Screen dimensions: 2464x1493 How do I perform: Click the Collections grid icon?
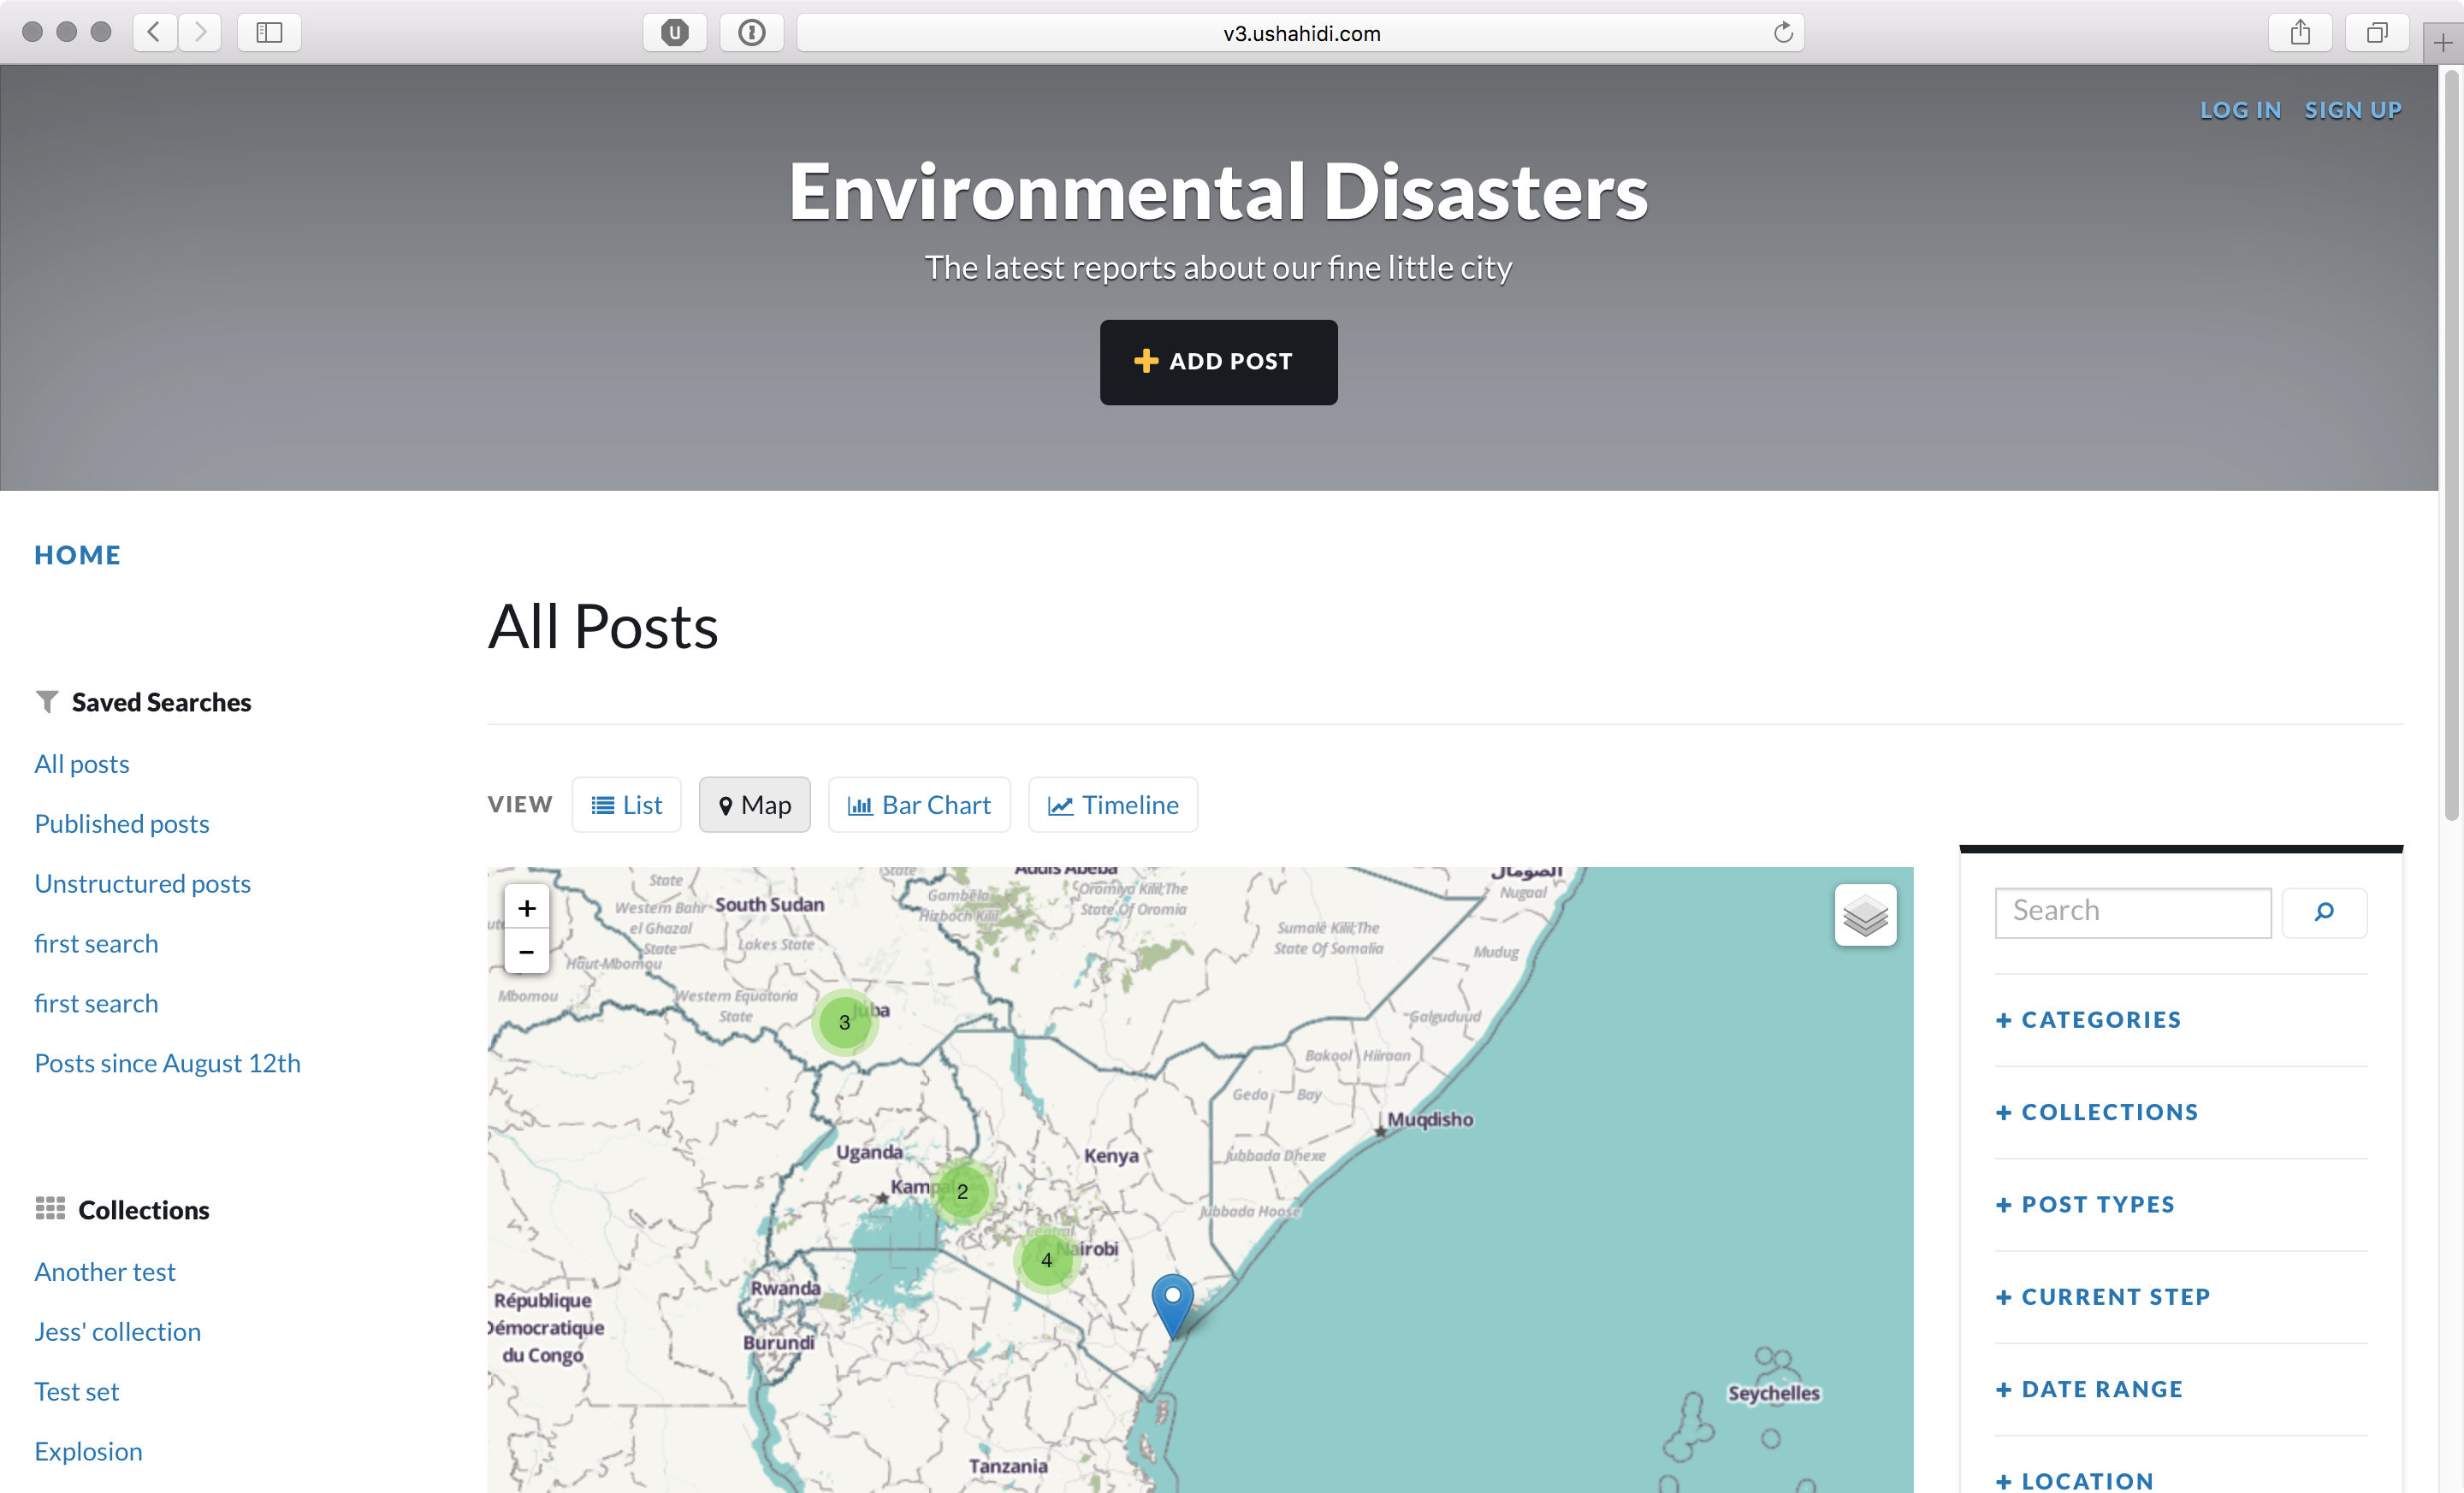[x=49, y=1208]
